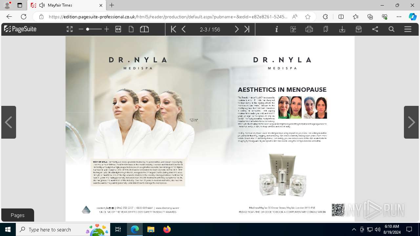
Task: Open File Explorer from taskbar
Action: 151,229
